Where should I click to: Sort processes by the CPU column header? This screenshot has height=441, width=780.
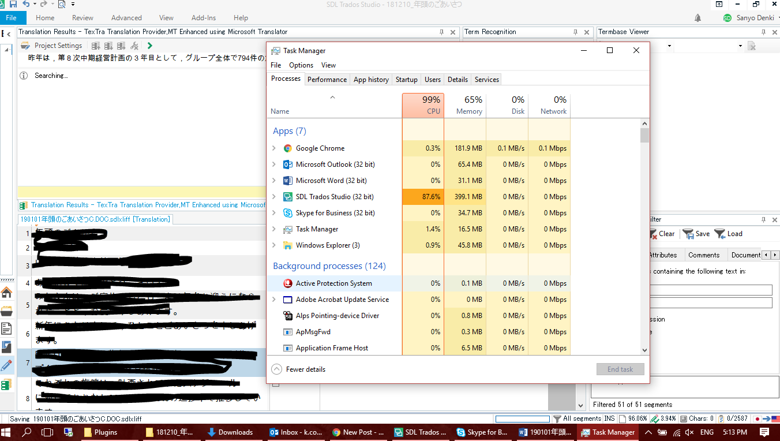423,105
